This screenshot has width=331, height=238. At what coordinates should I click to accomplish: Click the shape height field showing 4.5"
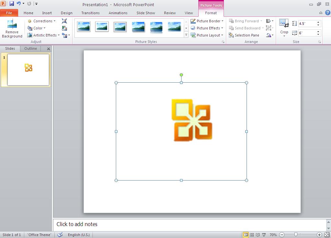307,23
